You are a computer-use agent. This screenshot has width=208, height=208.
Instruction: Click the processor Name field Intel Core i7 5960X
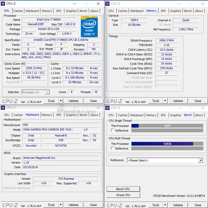49,19
